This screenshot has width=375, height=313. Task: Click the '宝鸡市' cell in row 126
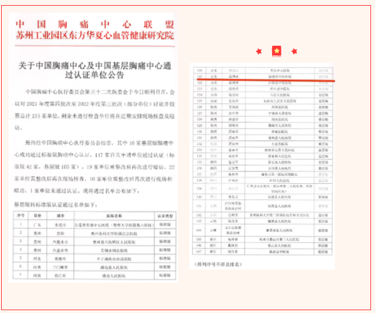pyautogui.click(x=233, y=107)
